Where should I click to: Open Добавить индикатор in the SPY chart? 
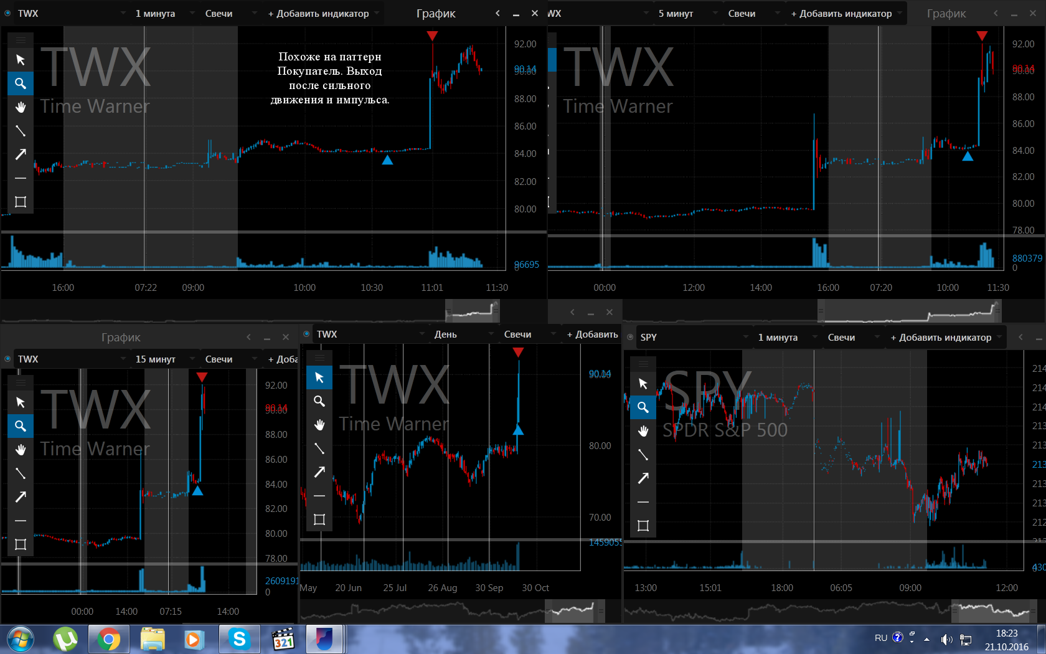[946, 337]
